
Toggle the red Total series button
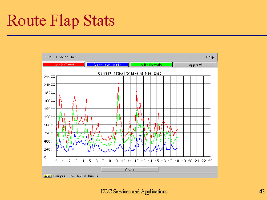pos(63,65)
